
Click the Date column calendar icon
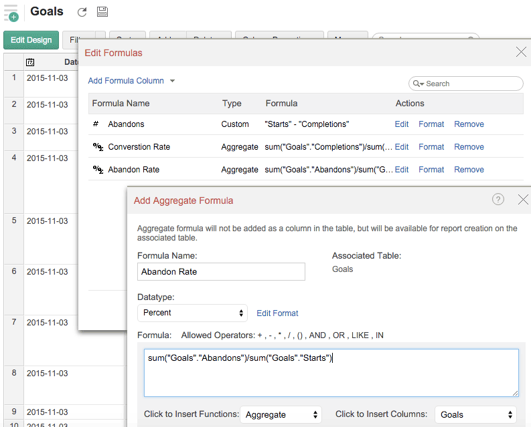click(x=31, y=62)
